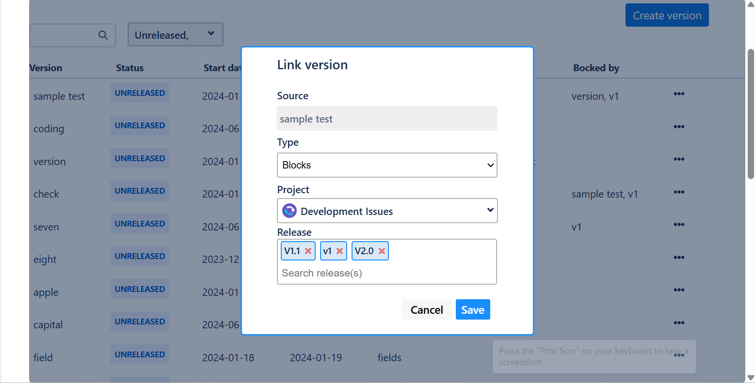Open more actions for version row
This screenshot has width=755, height=383.
point(679,159)
